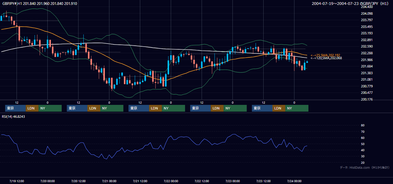
Task: Click the HistData.com data source credit
Action: point(365,167)
